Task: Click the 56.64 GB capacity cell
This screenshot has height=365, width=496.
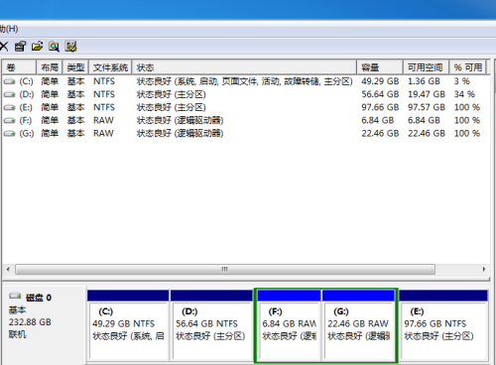Action: (x=380, y=94)
